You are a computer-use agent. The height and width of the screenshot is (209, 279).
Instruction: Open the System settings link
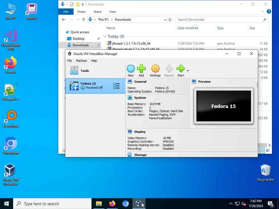click(140, 98)
